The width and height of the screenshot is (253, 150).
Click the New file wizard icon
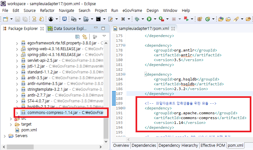pyautogui.click(x=5, y=19)
